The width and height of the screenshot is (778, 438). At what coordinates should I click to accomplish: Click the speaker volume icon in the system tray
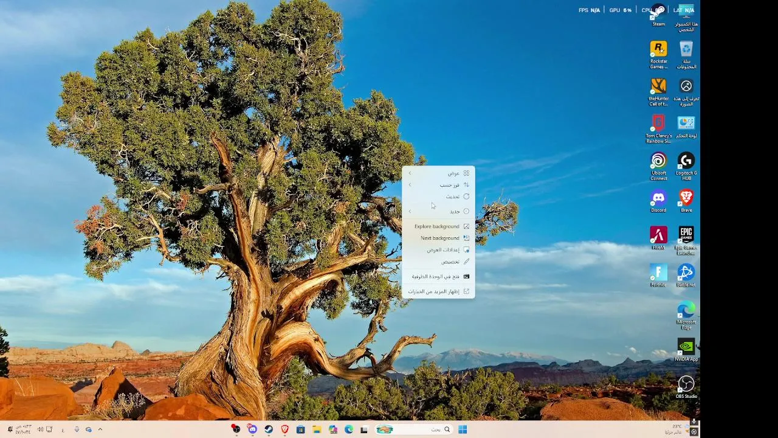point(40,429)
